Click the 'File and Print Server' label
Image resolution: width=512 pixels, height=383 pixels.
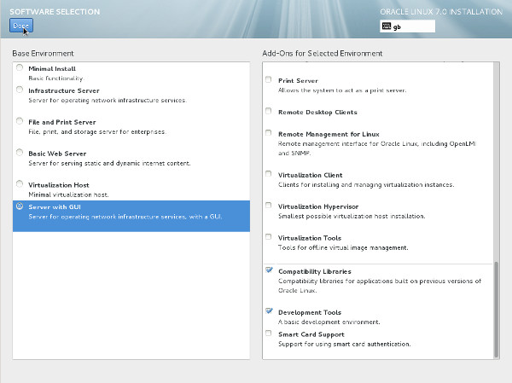(62, 122)
